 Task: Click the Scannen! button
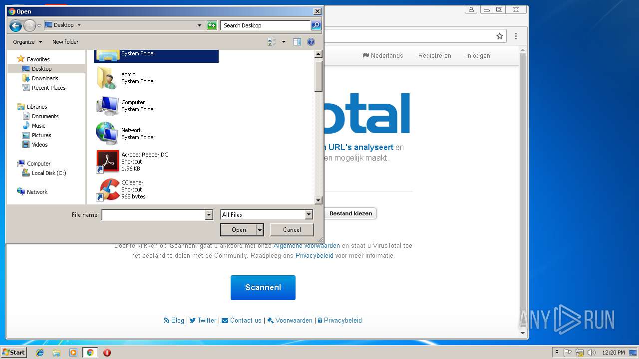pos(263,288)
